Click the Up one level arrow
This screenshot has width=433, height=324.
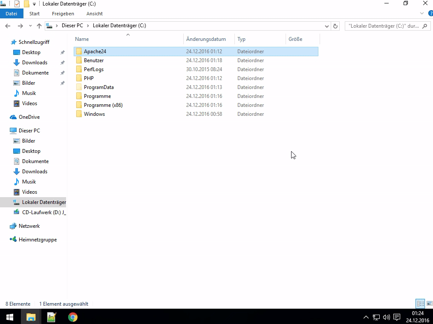pos(39,26)
